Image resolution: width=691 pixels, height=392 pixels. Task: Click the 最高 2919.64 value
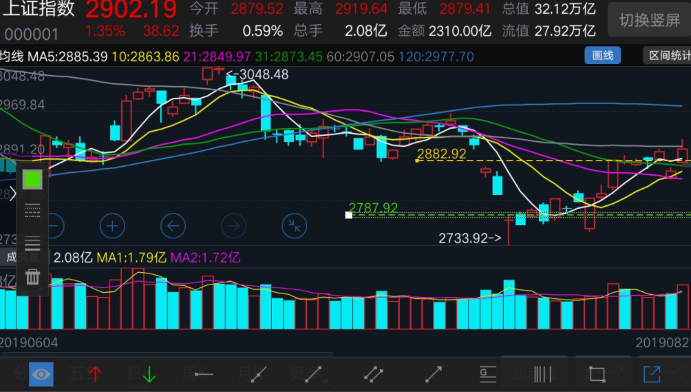[x=361, y=8]
